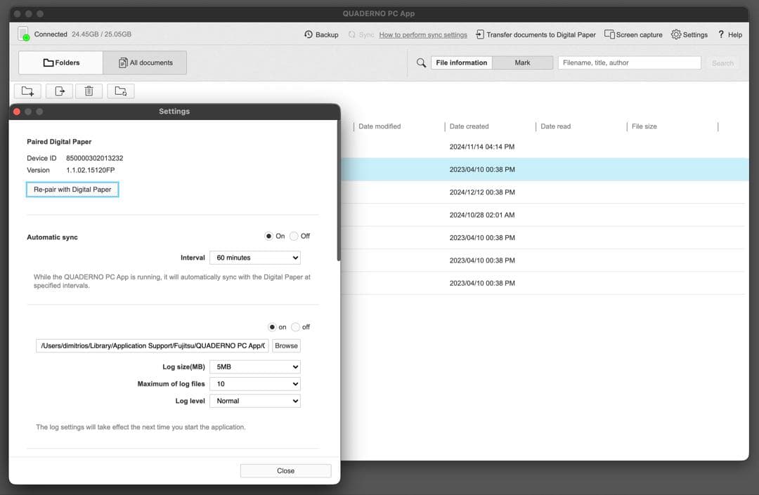Open the Maximum of log files dropdown
Viewport: 759px width, 495px height.
coord(255,384)
